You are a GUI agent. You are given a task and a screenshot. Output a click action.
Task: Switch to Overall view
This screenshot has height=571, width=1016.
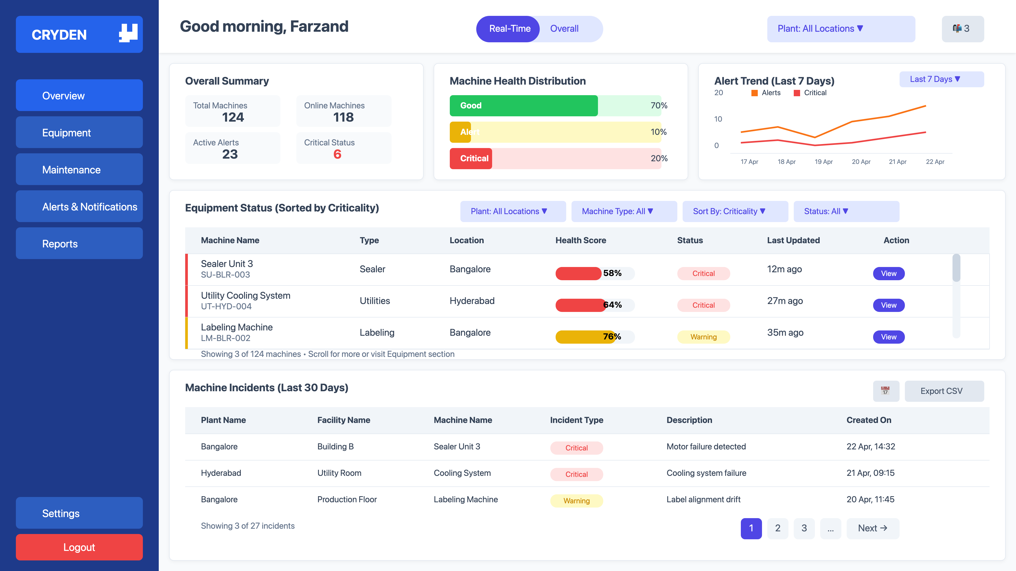pyautogui.click(x=564, y=29)
